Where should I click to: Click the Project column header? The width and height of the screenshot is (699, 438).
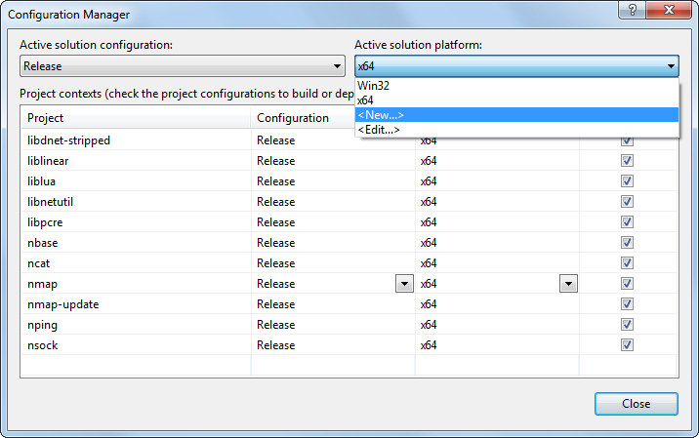point(136,118)
